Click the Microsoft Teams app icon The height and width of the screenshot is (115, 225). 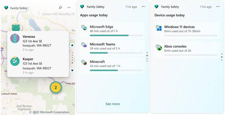point(84,45)
